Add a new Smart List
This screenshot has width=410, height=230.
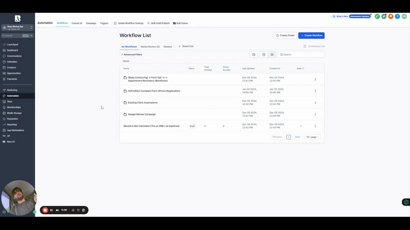coord(186,46)
